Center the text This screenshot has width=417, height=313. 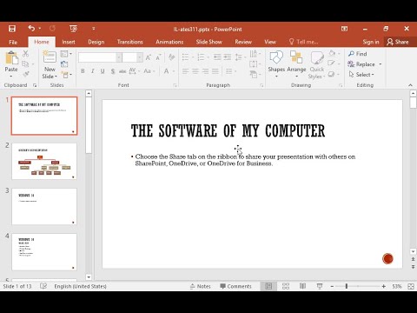195,71
